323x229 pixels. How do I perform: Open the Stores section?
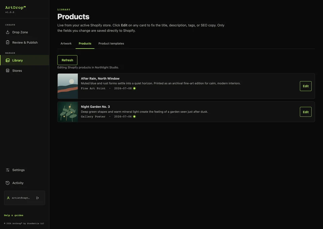coord(25,70)
